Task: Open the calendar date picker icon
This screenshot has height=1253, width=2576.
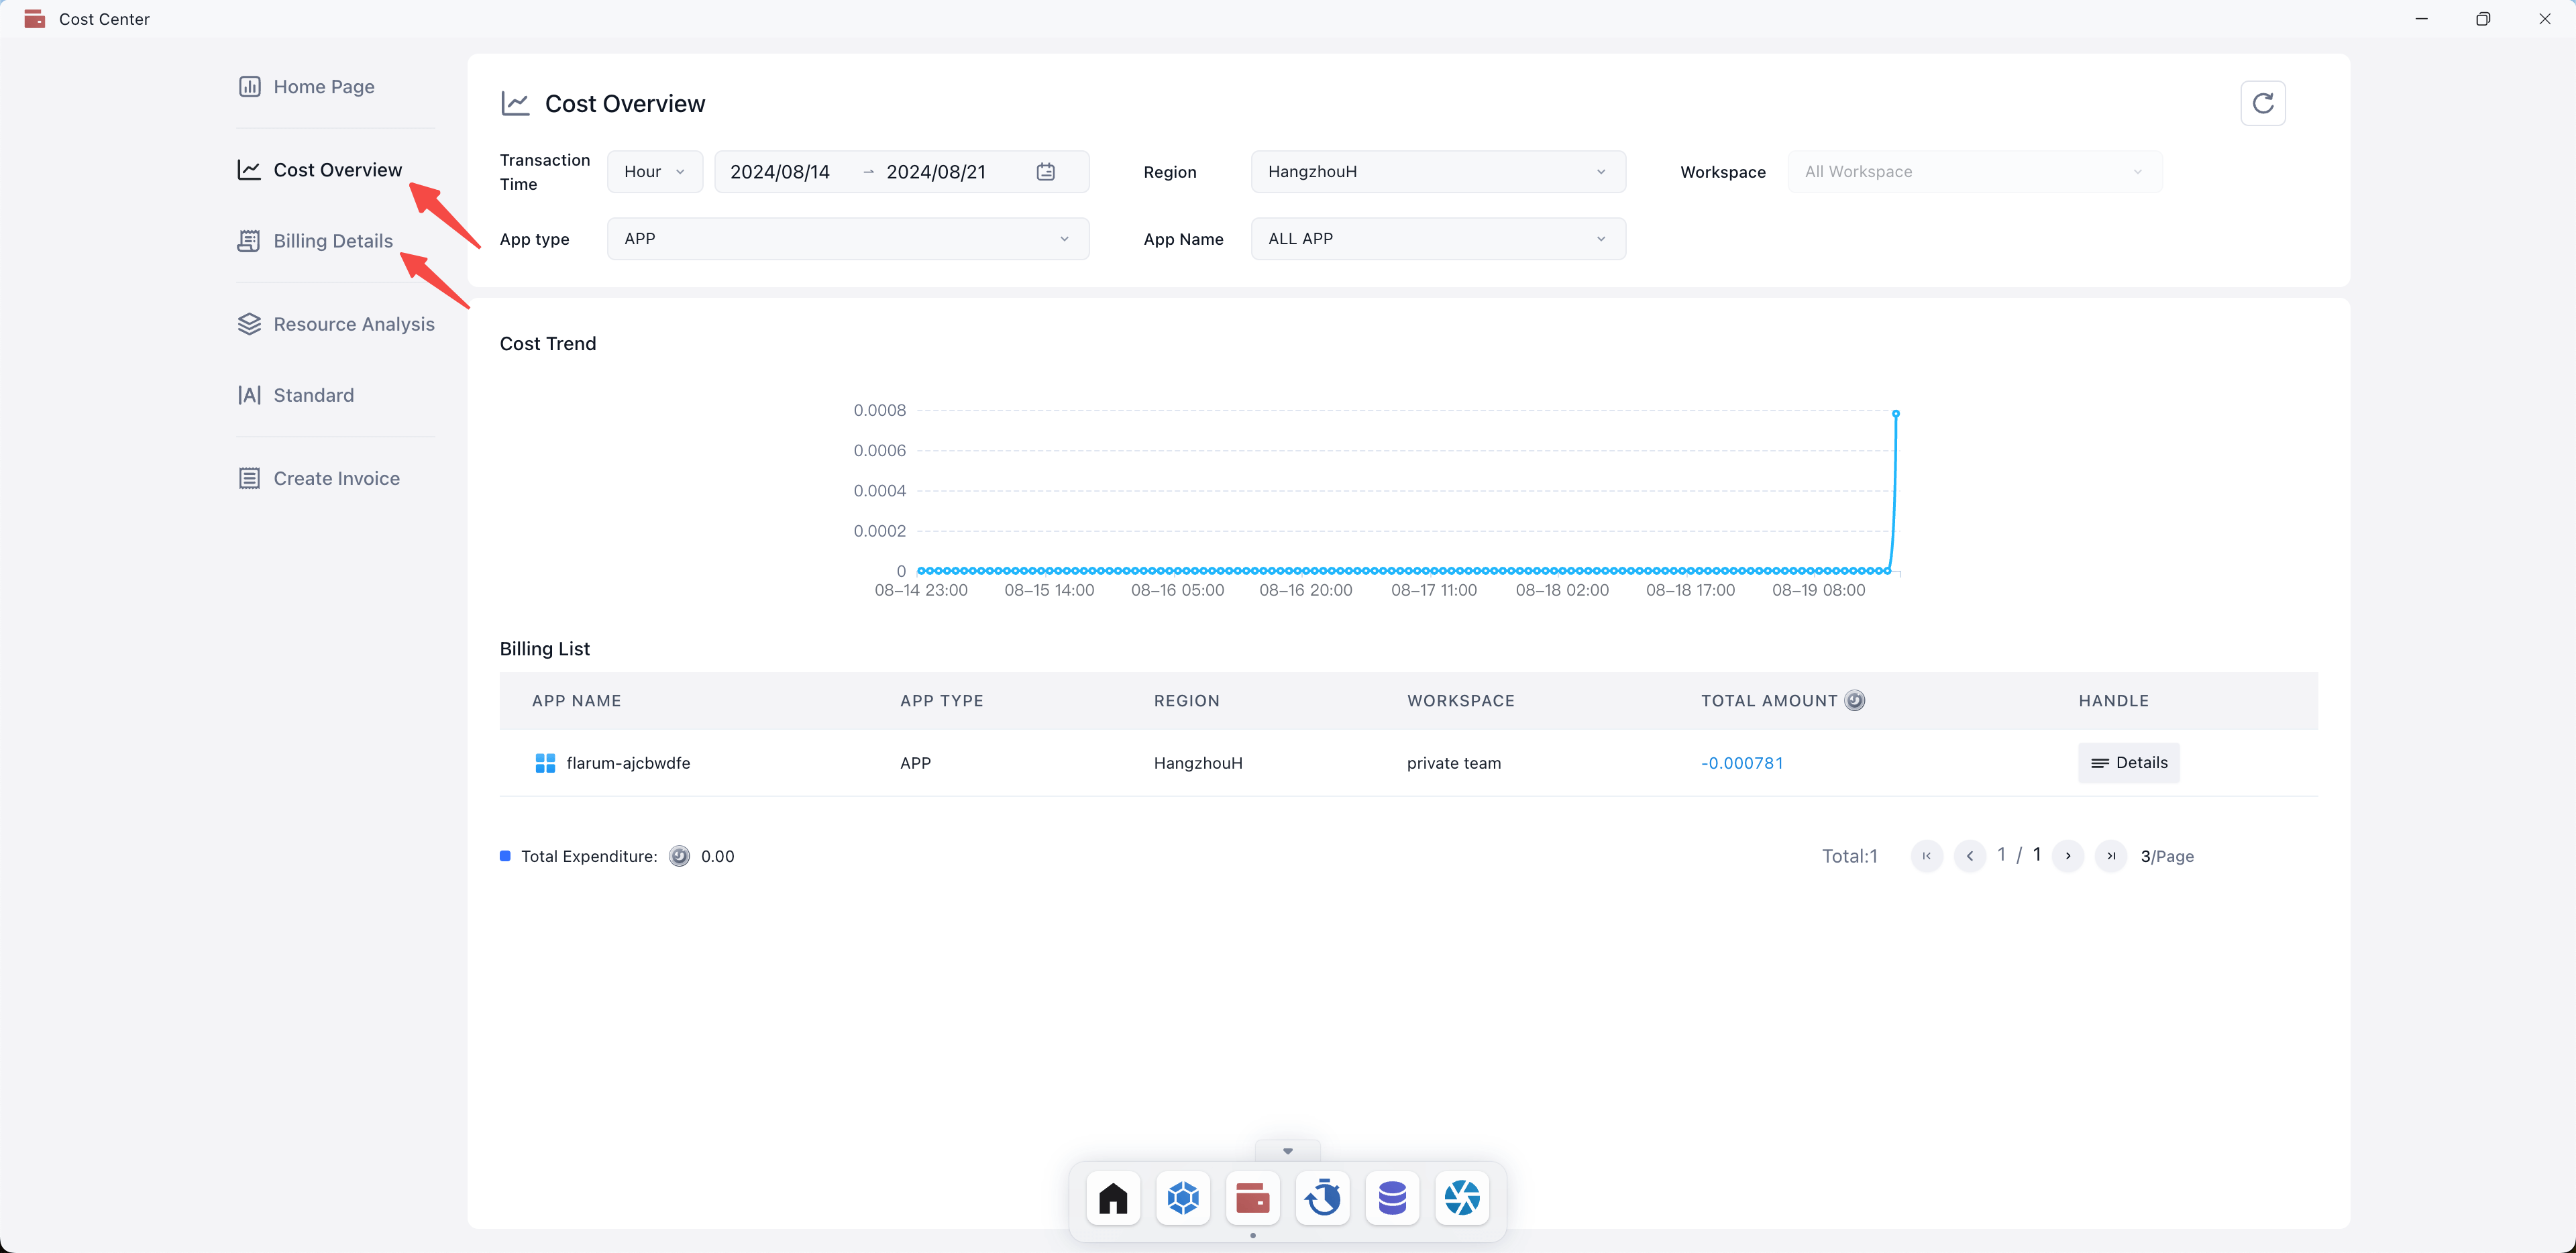Action: [x=1045, y=172]
